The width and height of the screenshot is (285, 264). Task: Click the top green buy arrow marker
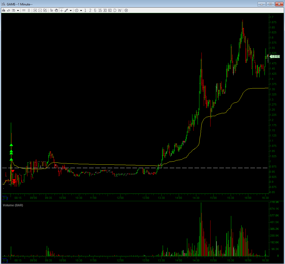click(11, 145)
